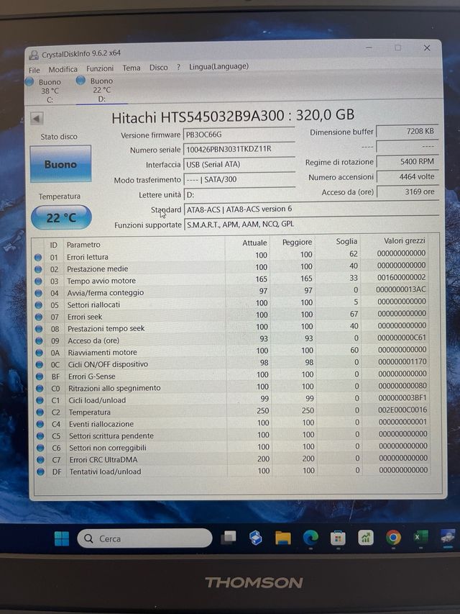Image resolution: width=460 pixels, height=614 pixels.
Task: Click the Dimensione buffer value 7208 KB
Action: pos(408,132)
